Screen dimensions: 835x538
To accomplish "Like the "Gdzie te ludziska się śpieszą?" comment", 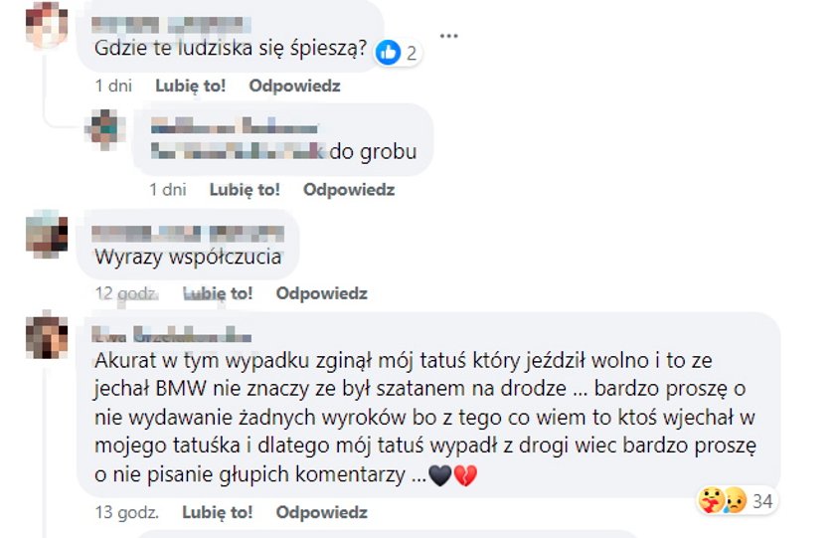I will (190, 86).
